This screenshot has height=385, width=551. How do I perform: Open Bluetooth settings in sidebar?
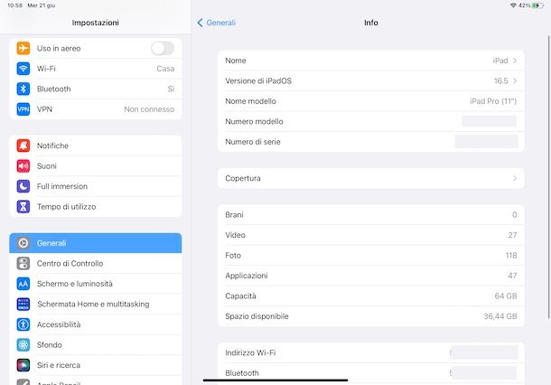[x=96, y=89]
